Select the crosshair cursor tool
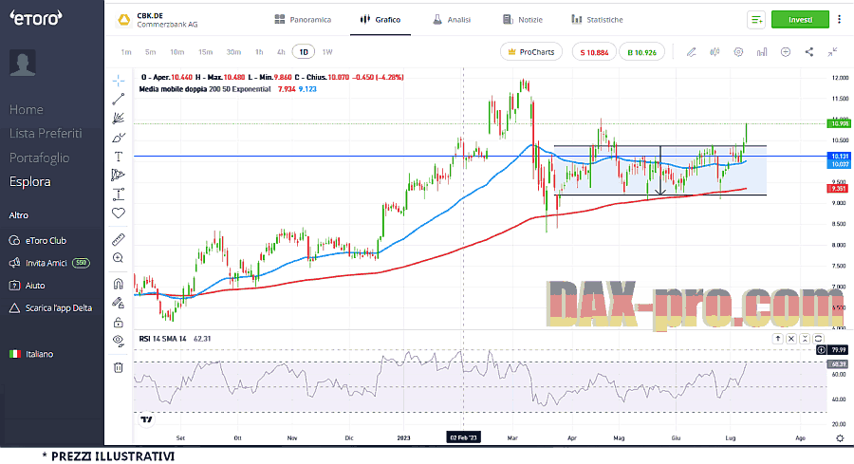The width and height of the screenshot is (854, 464). tap(119, 81)
